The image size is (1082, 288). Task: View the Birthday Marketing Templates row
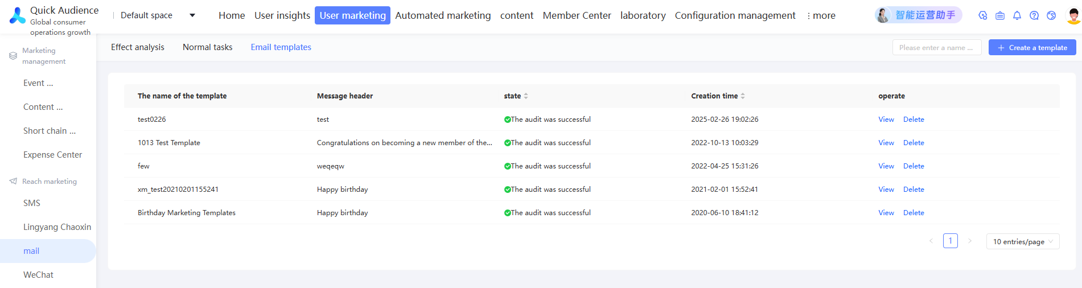click(x=886, y=213)
